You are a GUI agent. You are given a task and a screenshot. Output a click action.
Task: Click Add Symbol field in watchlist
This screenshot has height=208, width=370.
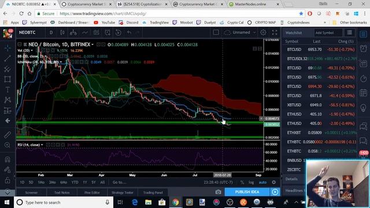(x=328, y=33)
